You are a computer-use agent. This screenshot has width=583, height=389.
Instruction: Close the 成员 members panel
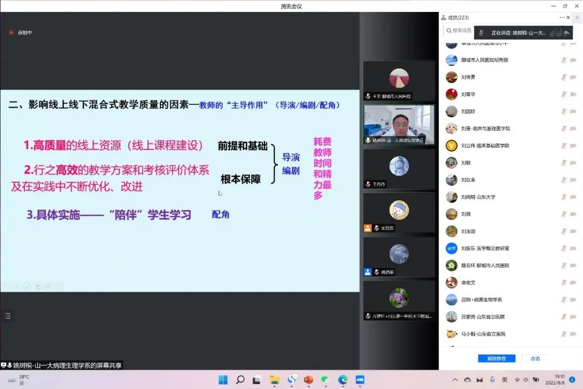(568, 17)
